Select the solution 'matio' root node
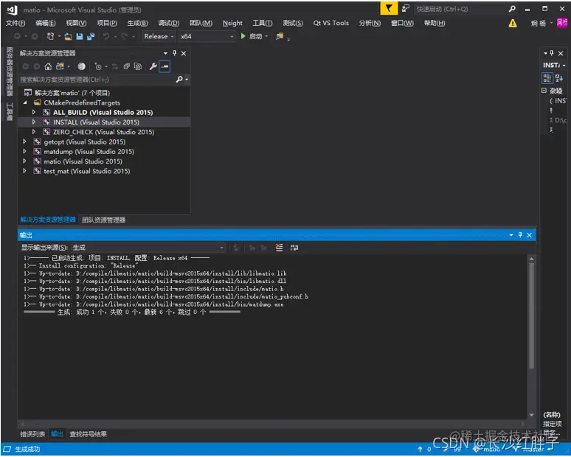571x457 pixels. click(x=72, y=93)
